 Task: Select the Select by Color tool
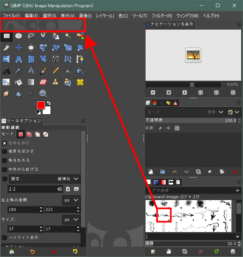(80, 36)
